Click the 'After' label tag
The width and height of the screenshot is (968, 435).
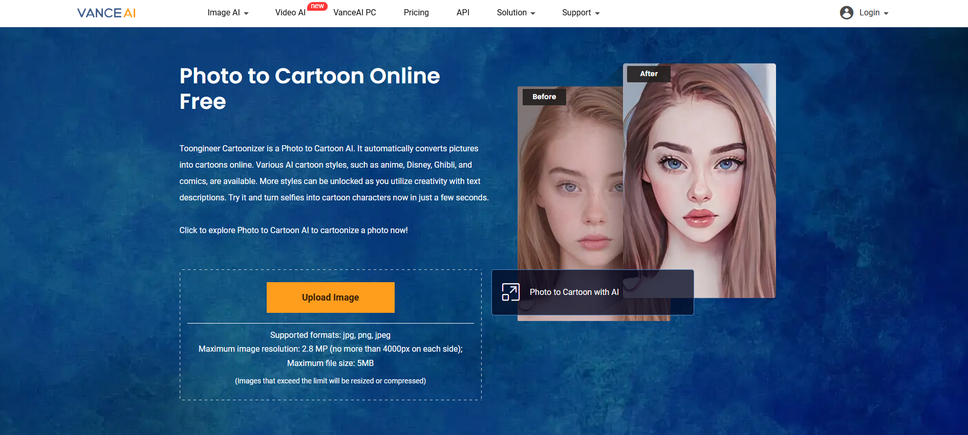pos(649,74)
